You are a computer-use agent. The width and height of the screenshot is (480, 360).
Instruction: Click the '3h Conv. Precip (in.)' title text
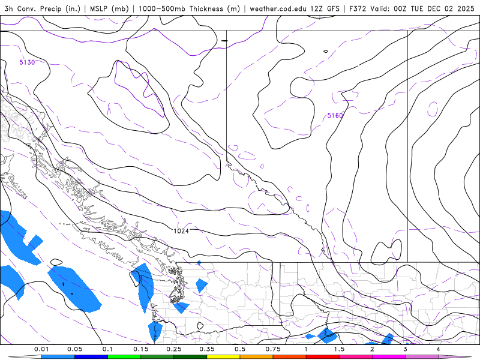tap(43, 8)
